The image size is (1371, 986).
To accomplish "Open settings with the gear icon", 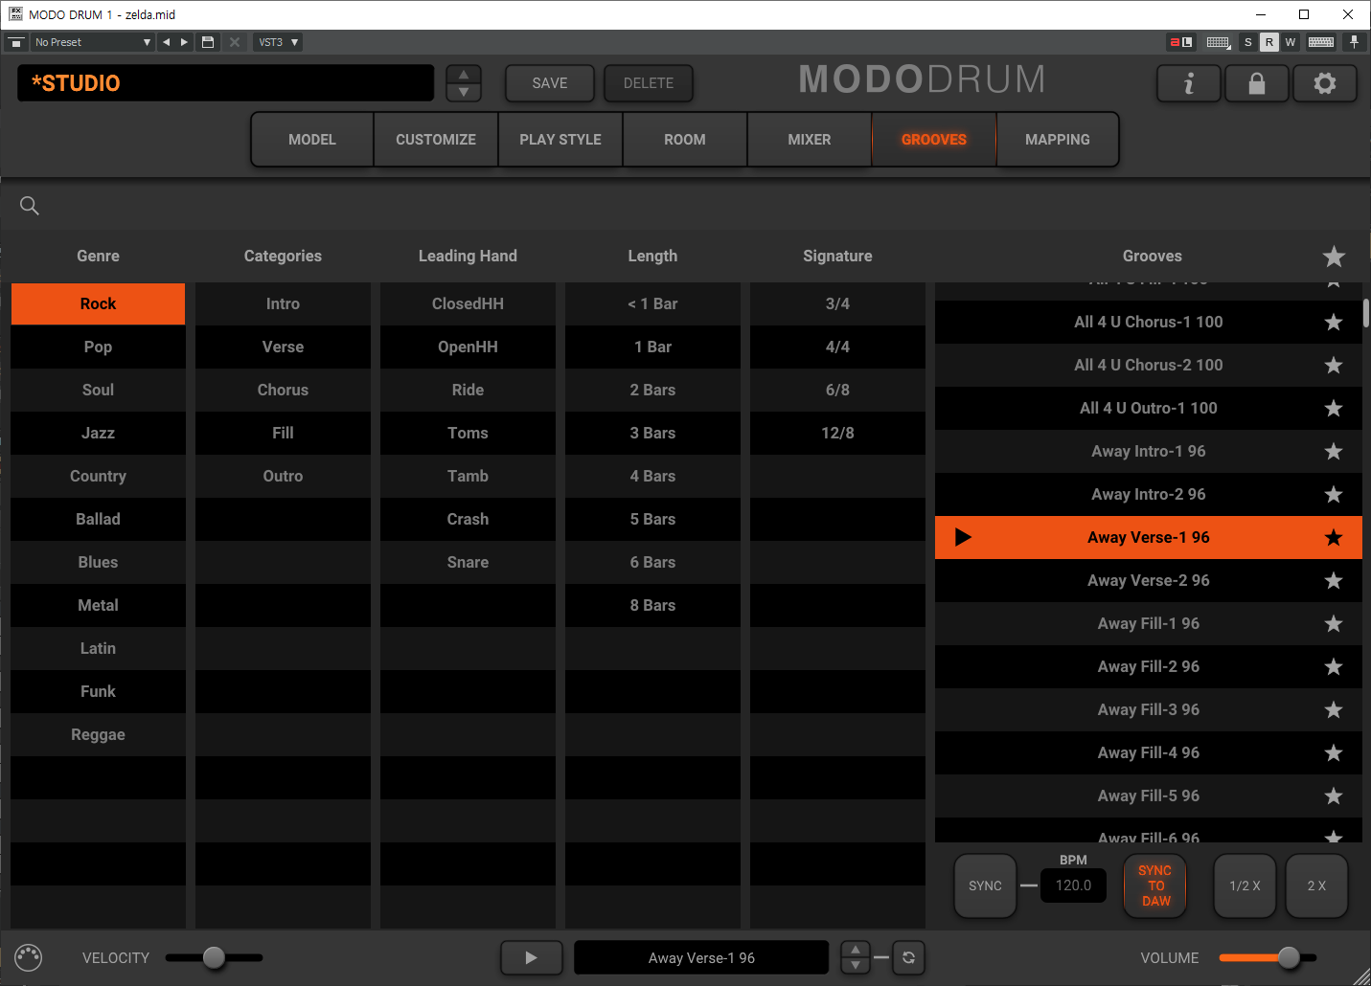I will click(x=1325, y=83).
